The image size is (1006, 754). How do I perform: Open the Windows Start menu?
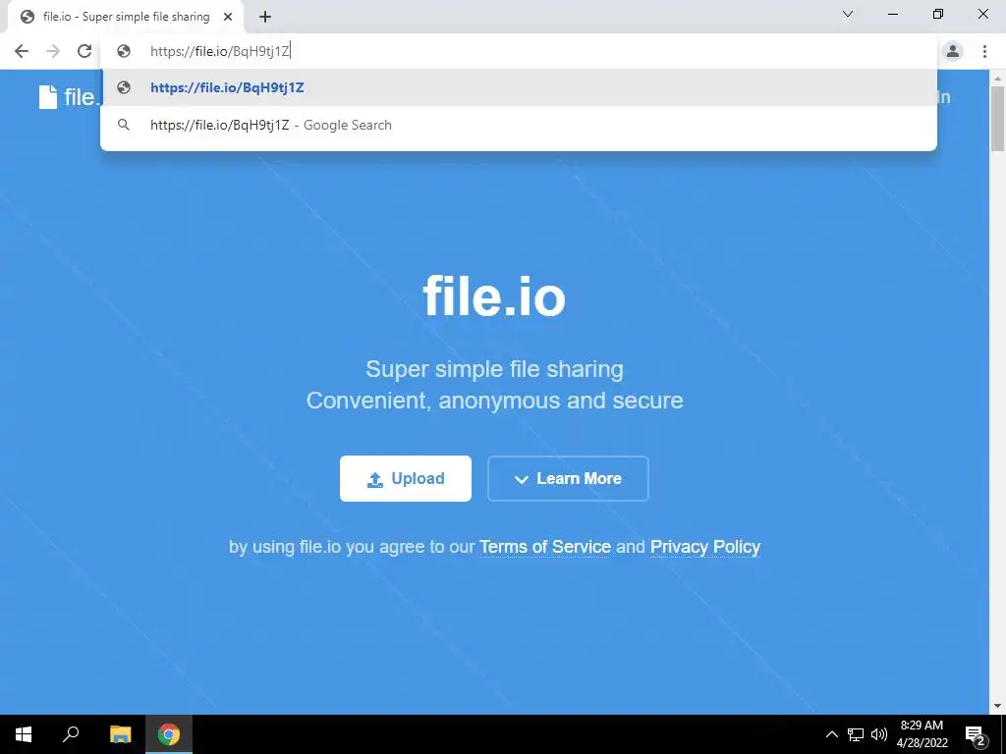coord(24,734)
